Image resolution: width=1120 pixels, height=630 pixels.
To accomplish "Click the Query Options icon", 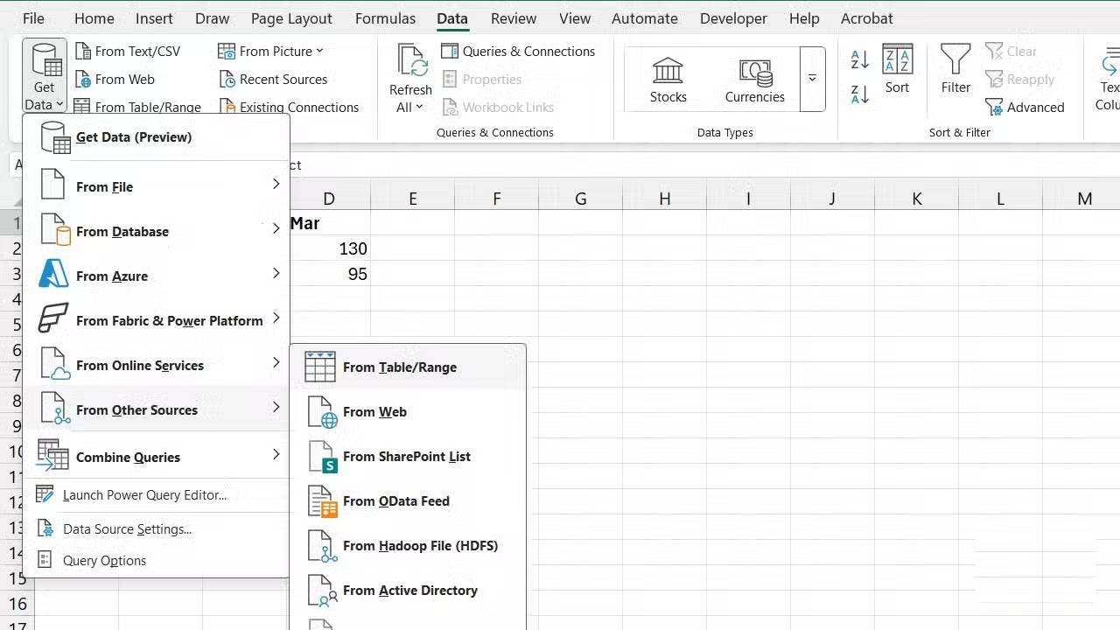I will pyautogui.click(x=45, y=560).
